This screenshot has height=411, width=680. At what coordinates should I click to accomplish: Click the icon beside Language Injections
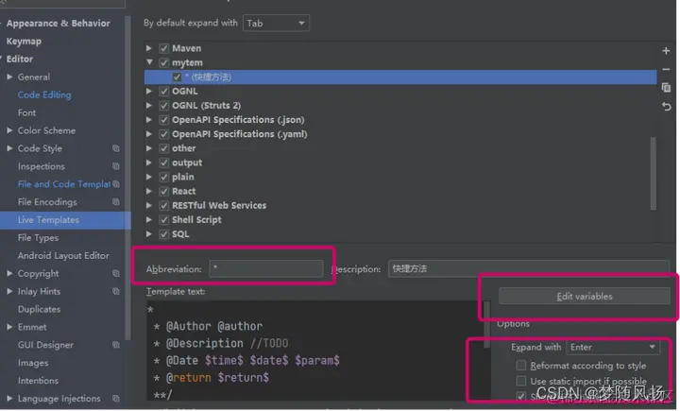click(x=116, y=399)
